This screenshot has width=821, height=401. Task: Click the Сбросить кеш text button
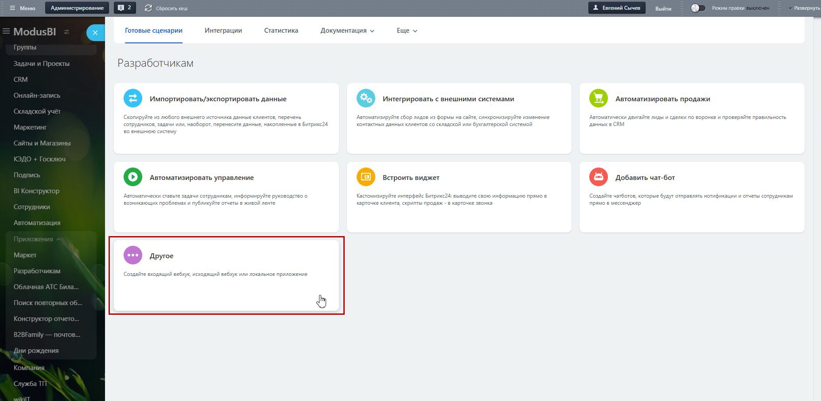coord(172,8)
